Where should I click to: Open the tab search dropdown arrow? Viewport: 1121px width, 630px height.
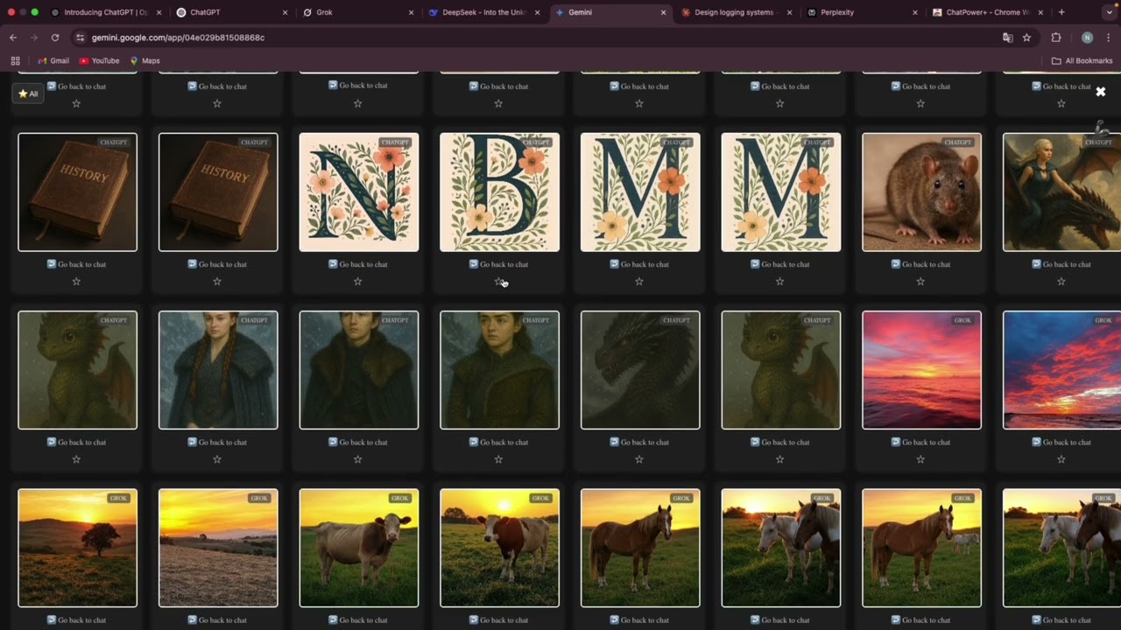[x=1109, y=12]
